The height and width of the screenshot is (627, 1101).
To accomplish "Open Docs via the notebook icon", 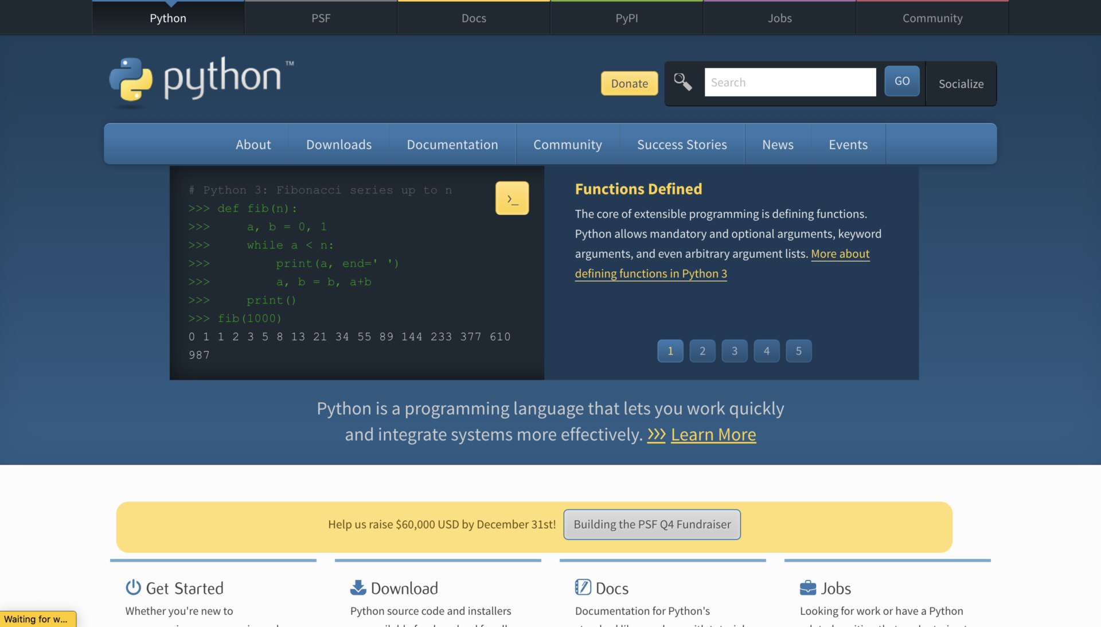I will 583,587.
